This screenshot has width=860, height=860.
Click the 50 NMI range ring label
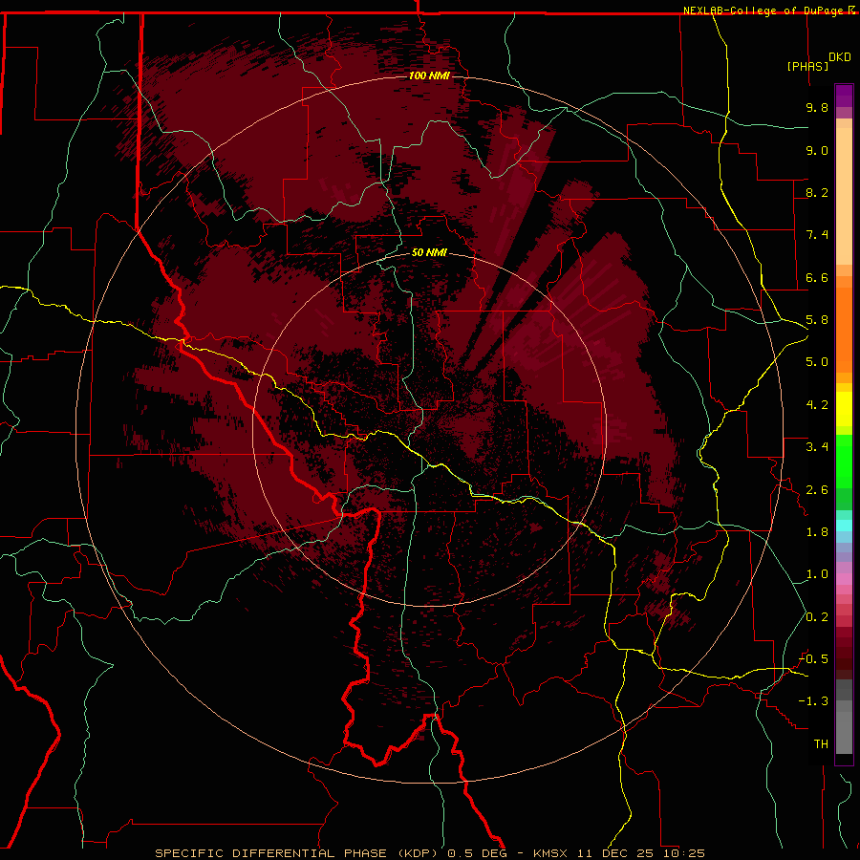(429, 252)
